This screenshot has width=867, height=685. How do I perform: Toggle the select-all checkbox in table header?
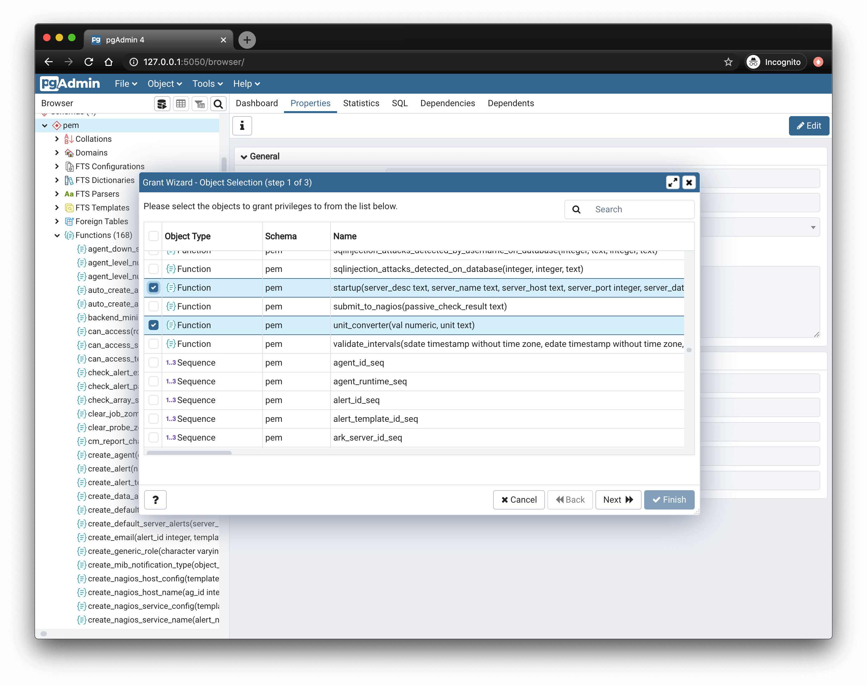154,236
